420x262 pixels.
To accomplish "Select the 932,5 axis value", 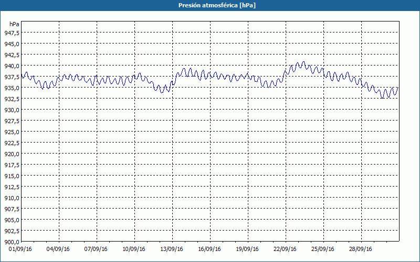I will [x=12, y=99].
